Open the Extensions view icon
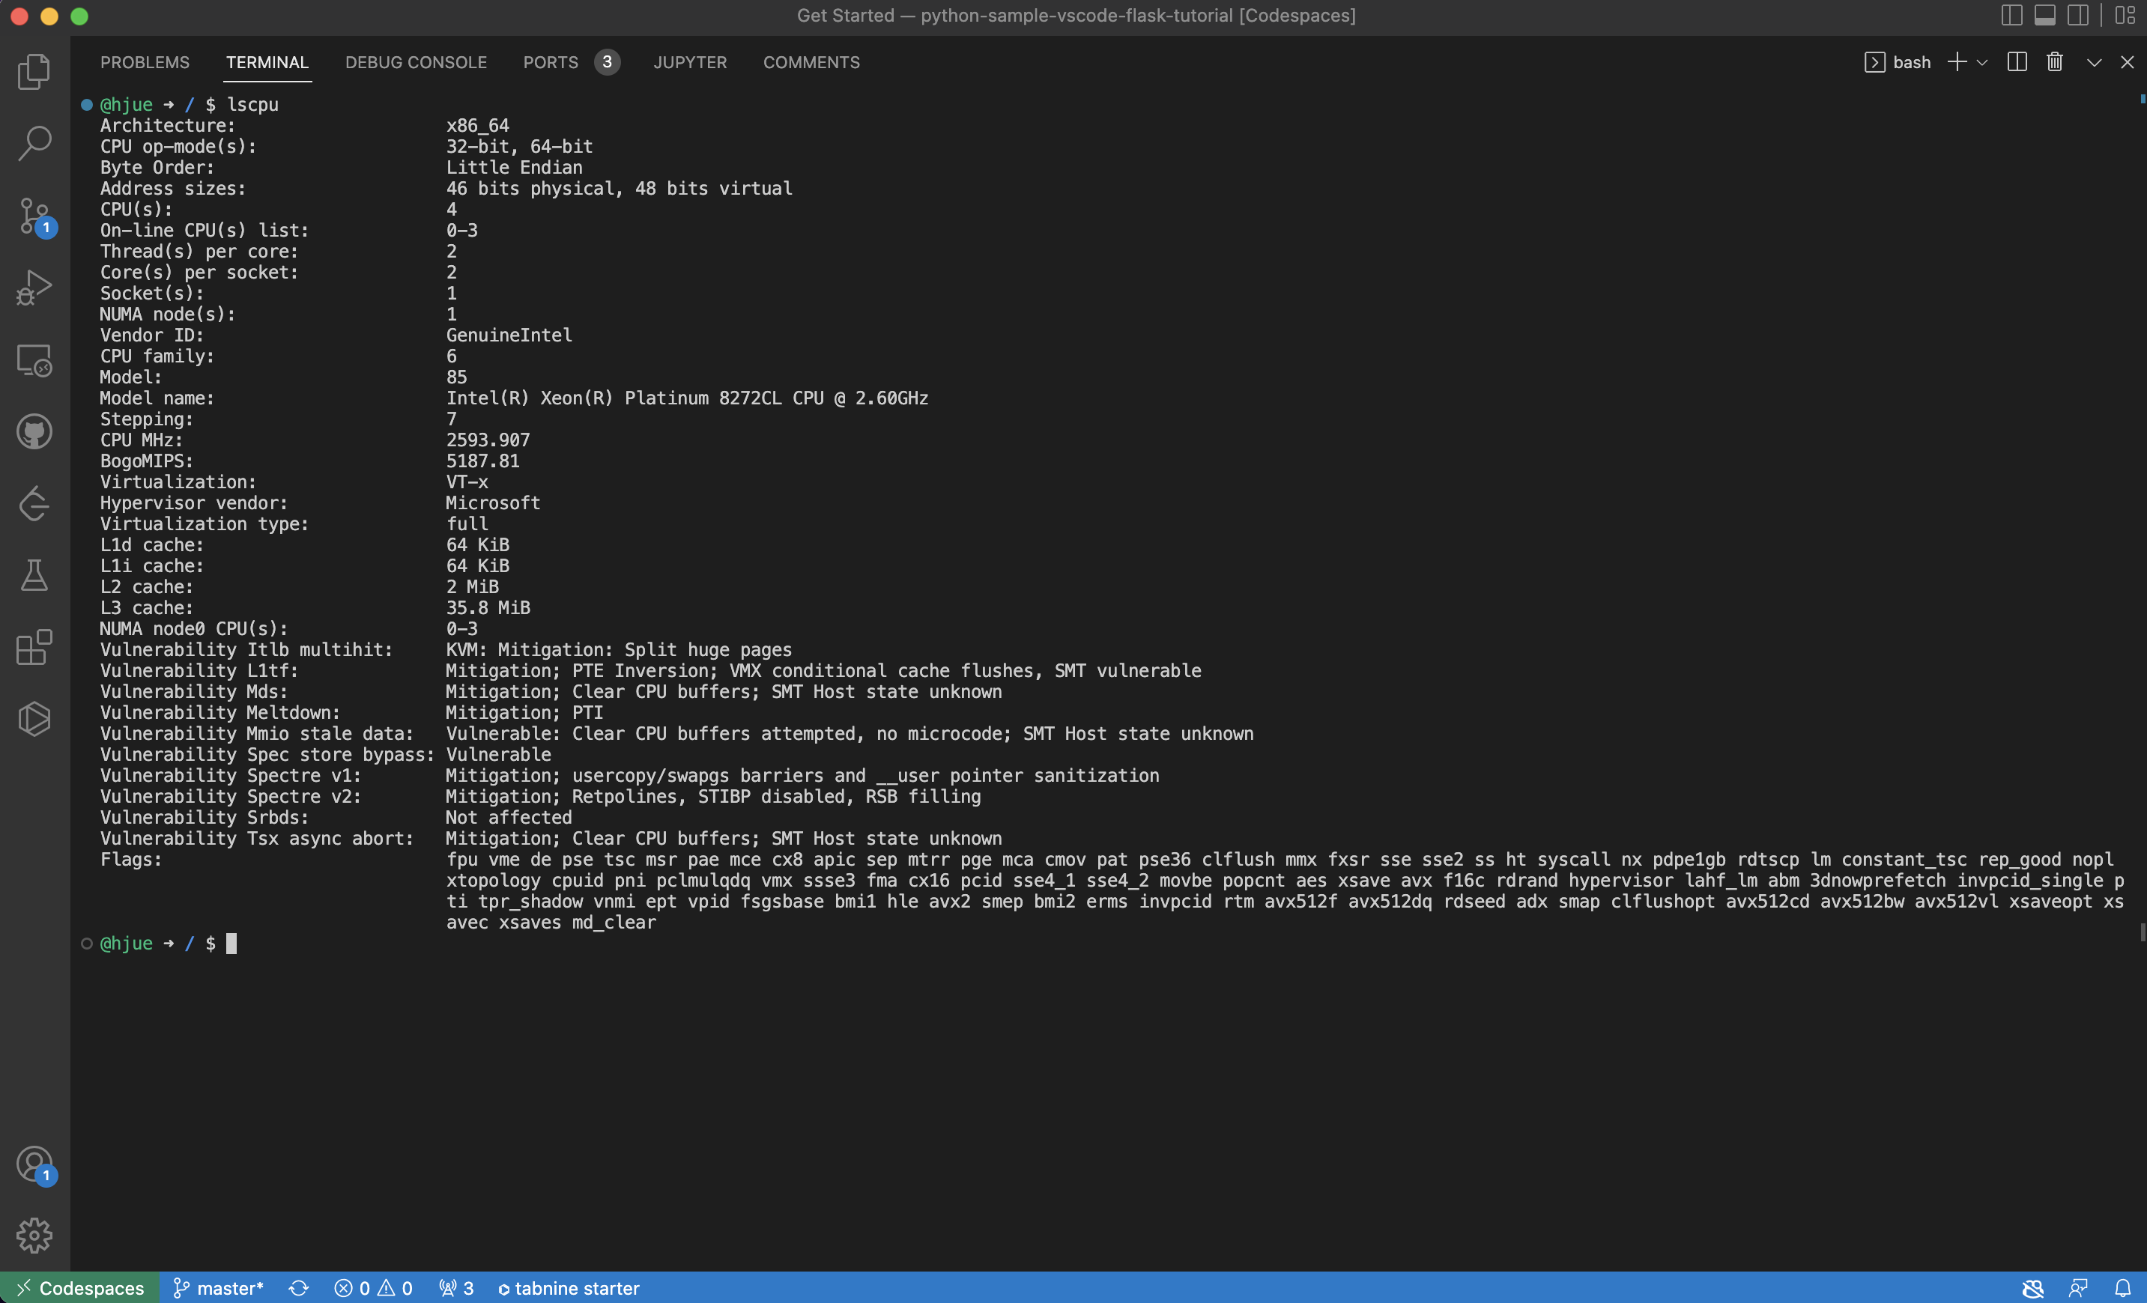 pyautogui.click(x=34, y=647)
